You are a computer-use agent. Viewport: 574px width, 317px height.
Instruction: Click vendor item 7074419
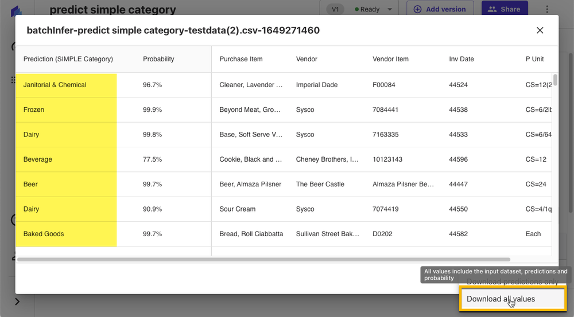click(386, 209)
